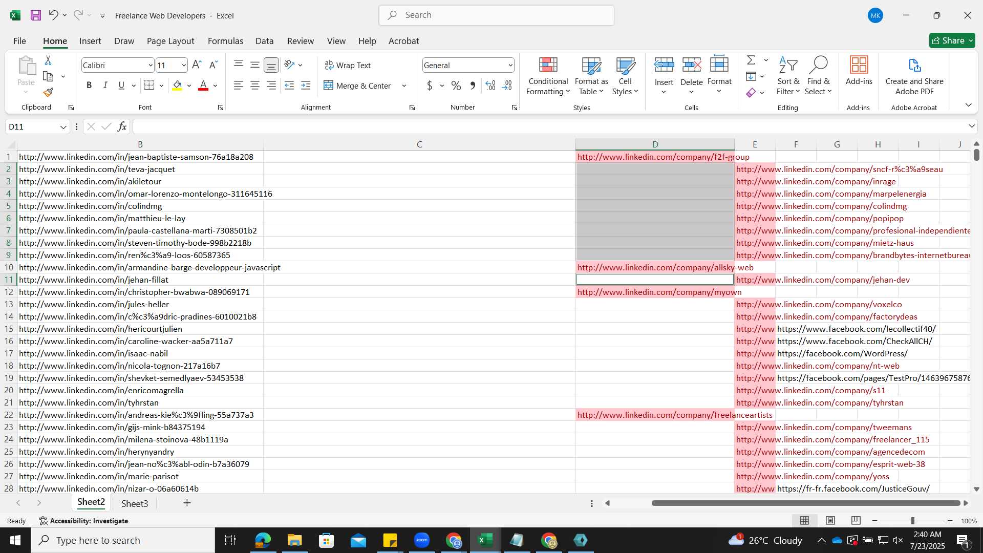983x553 pixels.
Task: Toggle Align Right
Action: tap(271, 86)
